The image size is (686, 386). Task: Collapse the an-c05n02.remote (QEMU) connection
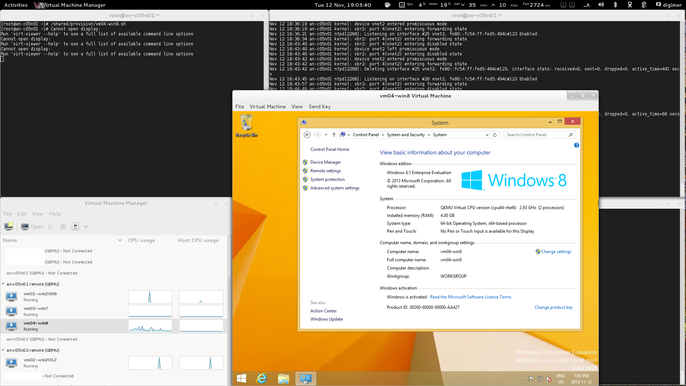[x=3, y=350]
